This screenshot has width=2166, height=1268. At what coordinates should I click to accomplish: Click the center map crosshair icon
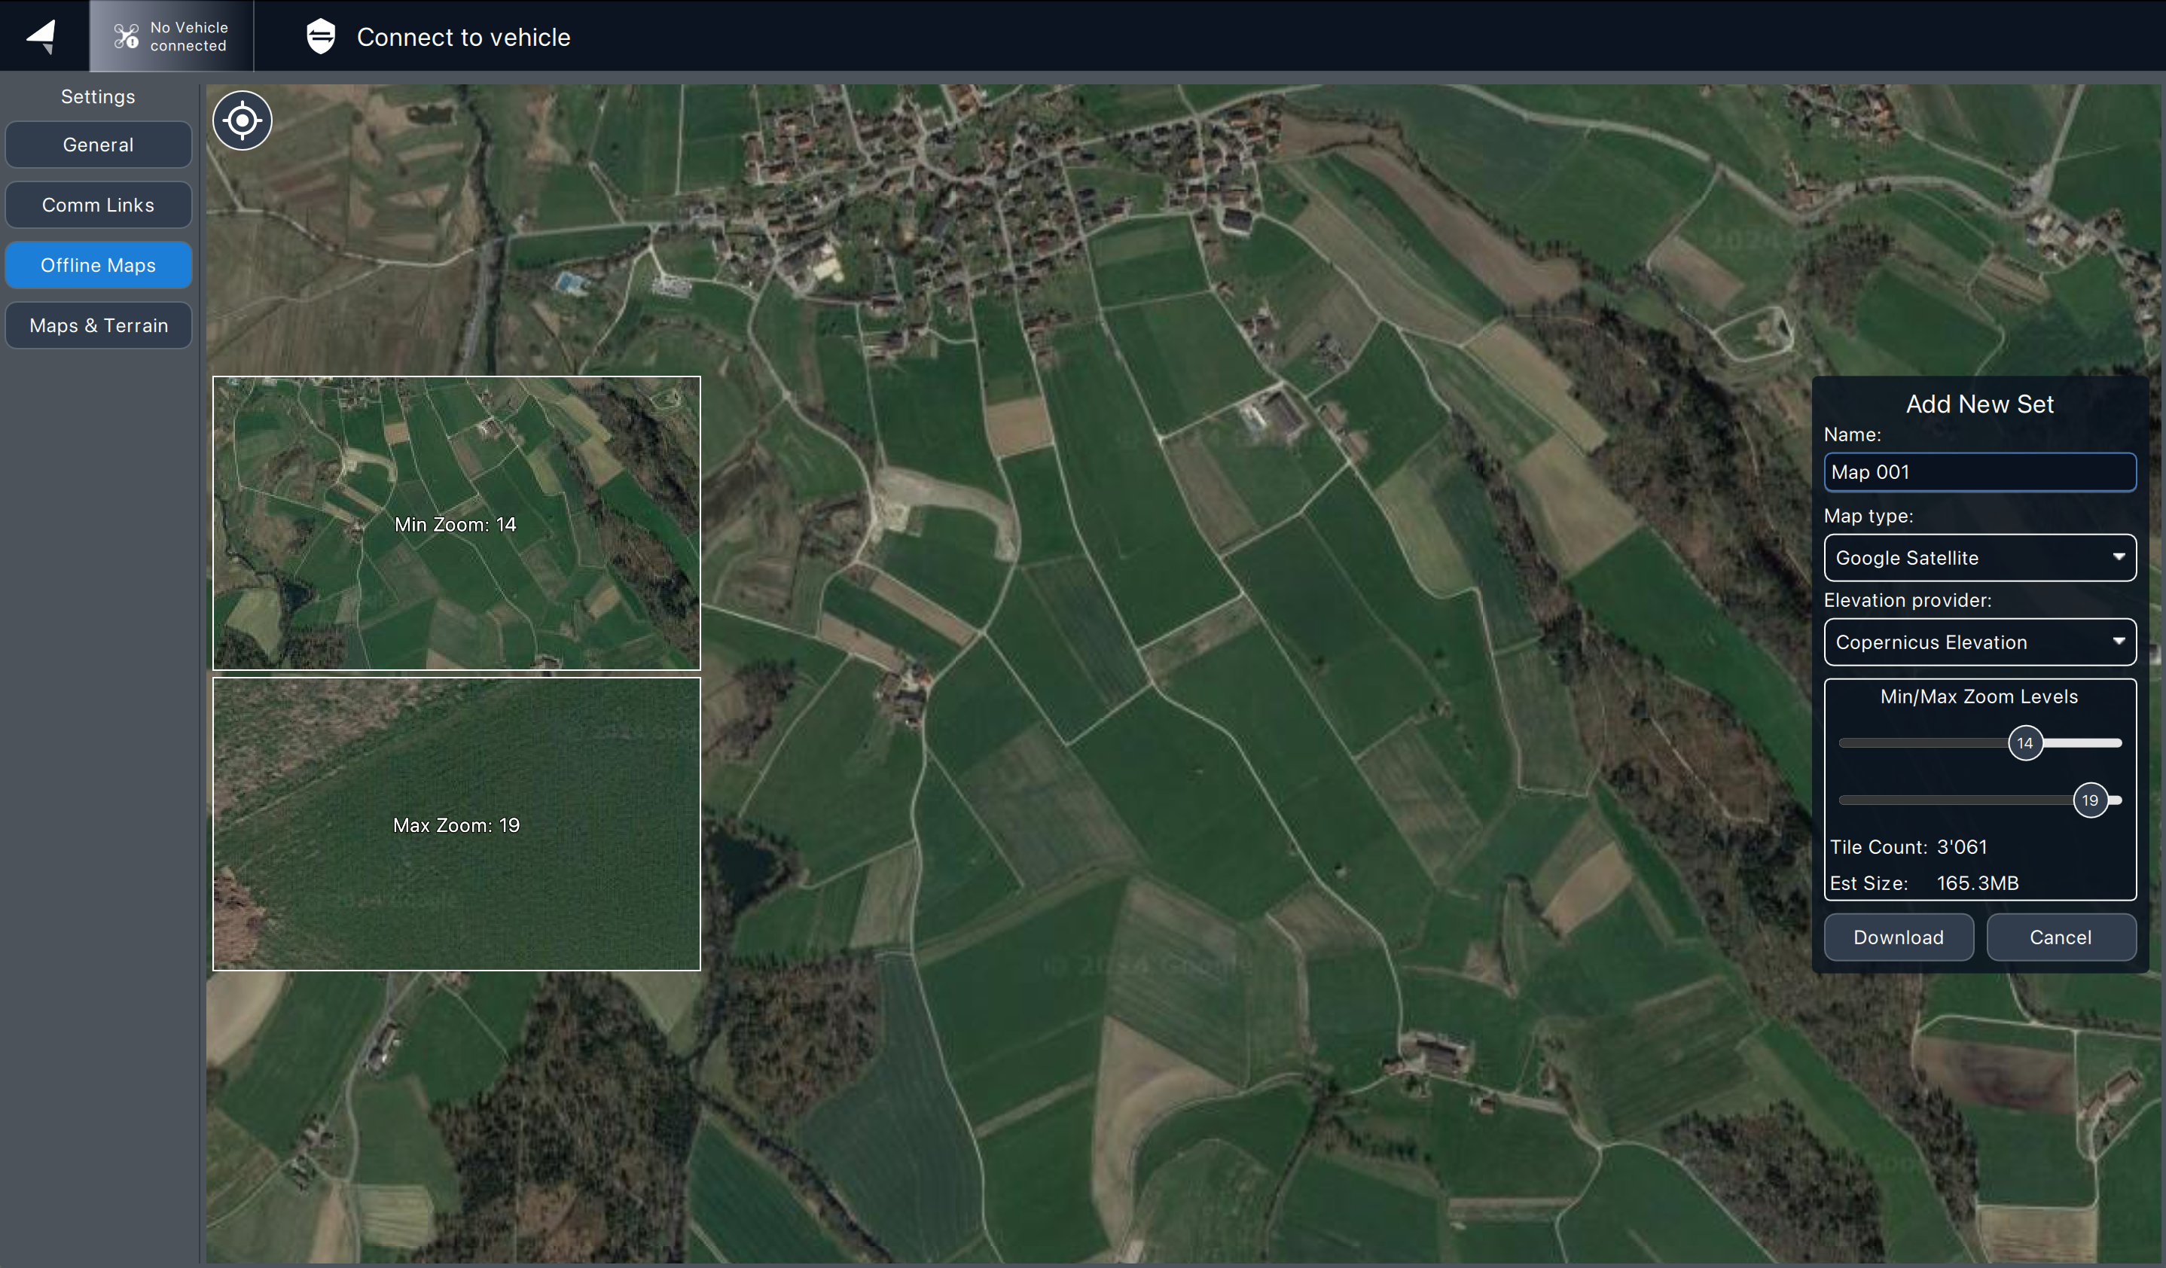pyautogui.click(x=243, y=120)
